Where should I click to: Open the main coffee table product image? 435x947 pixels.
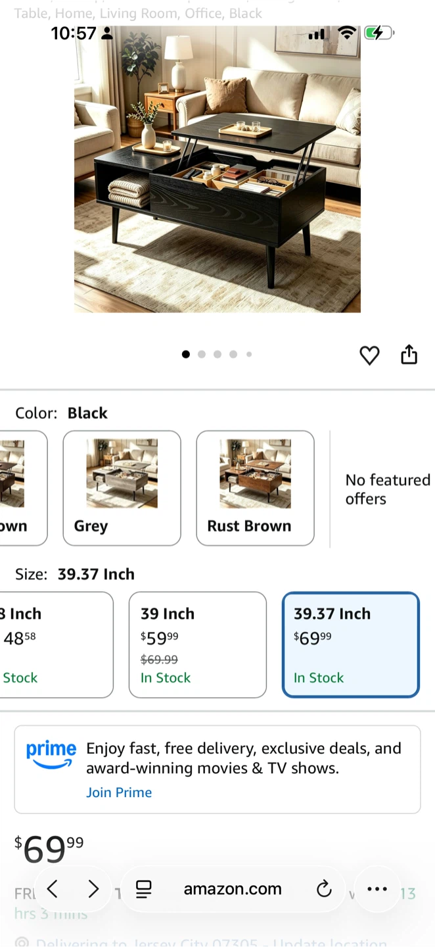(217, 169)
